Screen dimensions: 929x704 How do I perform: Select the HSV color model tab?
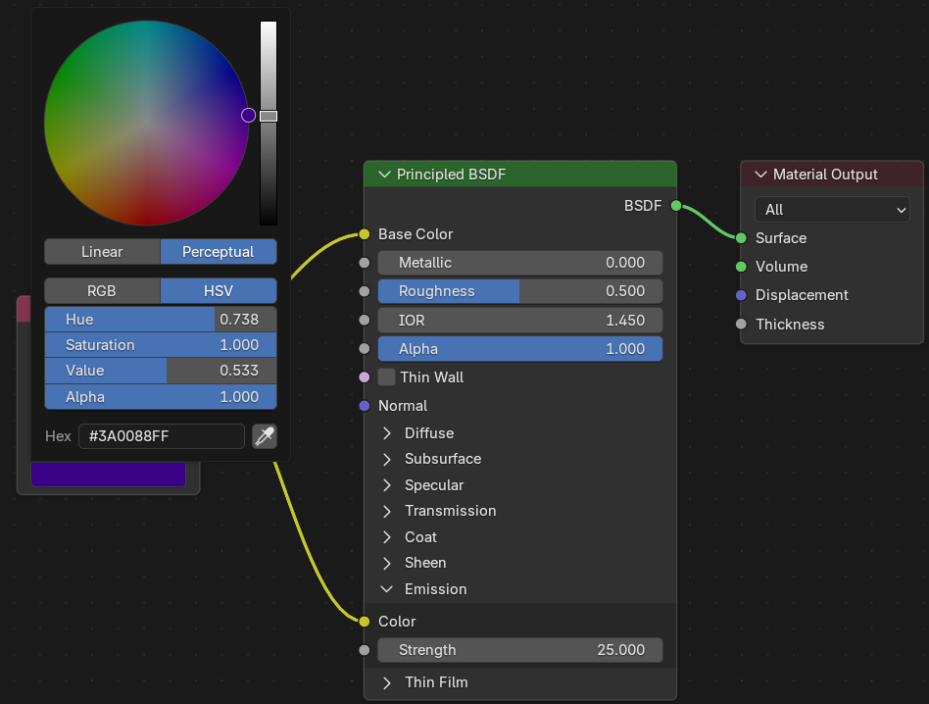coord(218,291)
